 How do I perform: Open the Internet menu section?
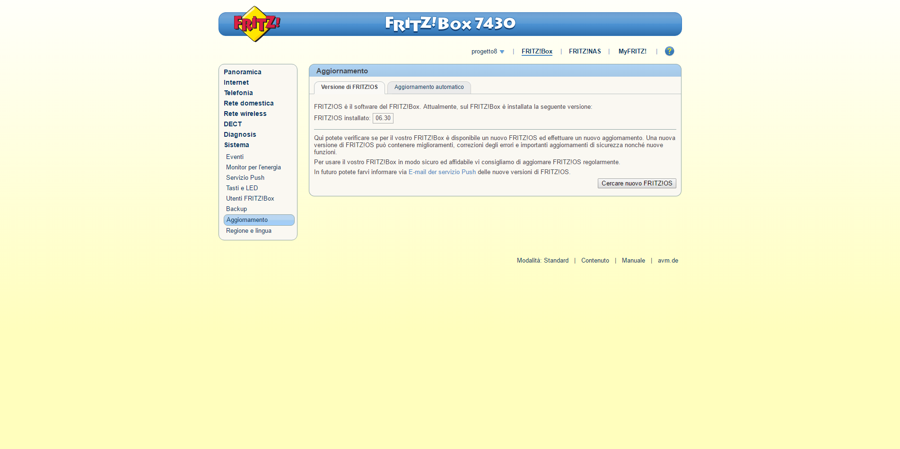(x=236, y=82)
